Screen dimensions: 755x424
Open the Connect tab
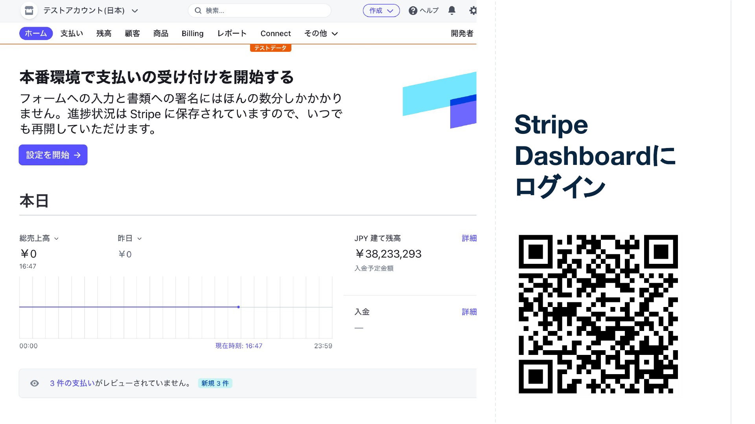pyautogui.click(x=276, y=33)
